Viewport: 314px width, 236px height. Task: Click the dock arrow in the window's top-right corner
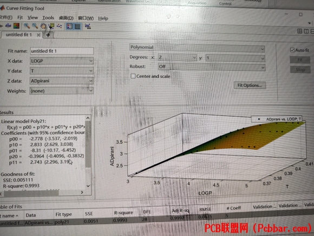[x=310, y=23]
